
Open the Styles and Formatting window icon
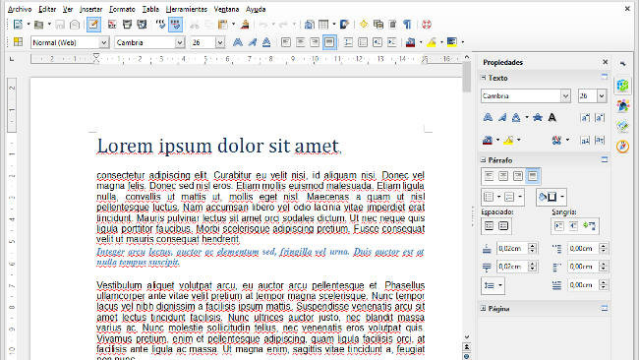click(18, 42)
